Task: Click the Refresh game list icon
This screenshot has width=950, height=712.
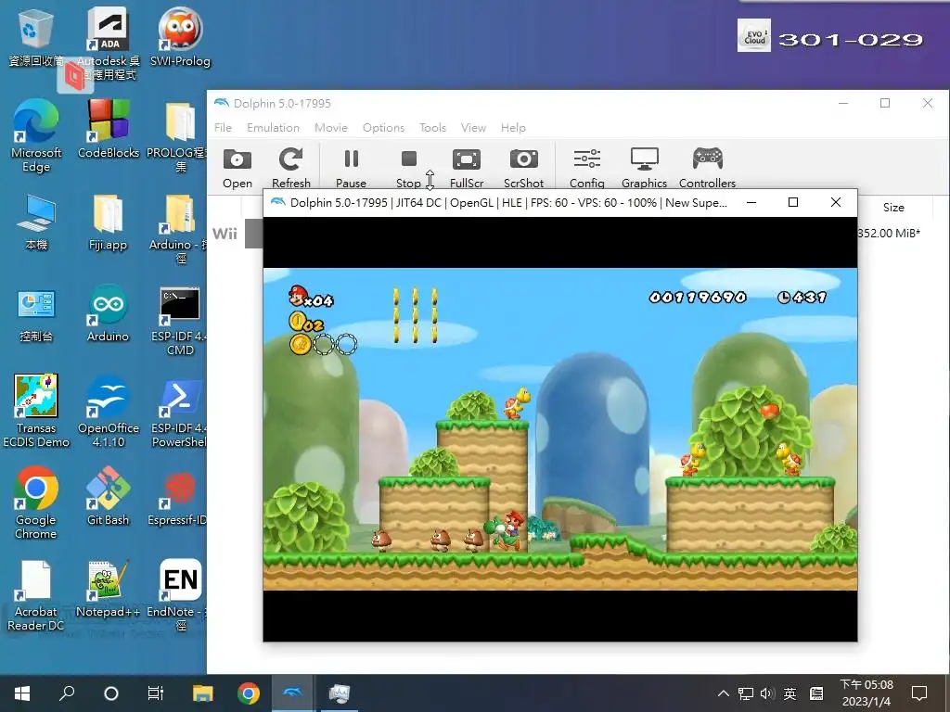Action: click(x=290, y=169)
